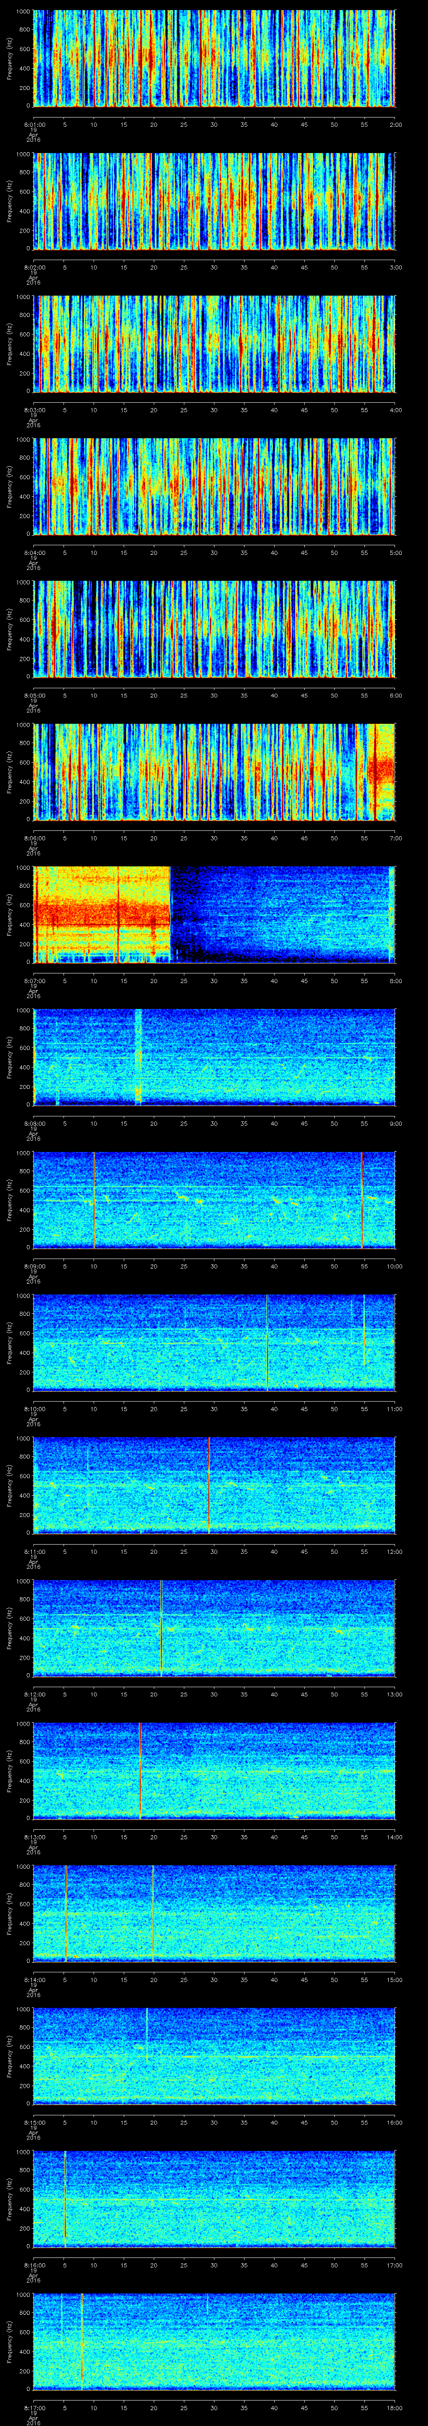Screen dimensions: 428x2426
Task: Select the spectrogram panel starting at 8:02:00
Action: [214, 202]
